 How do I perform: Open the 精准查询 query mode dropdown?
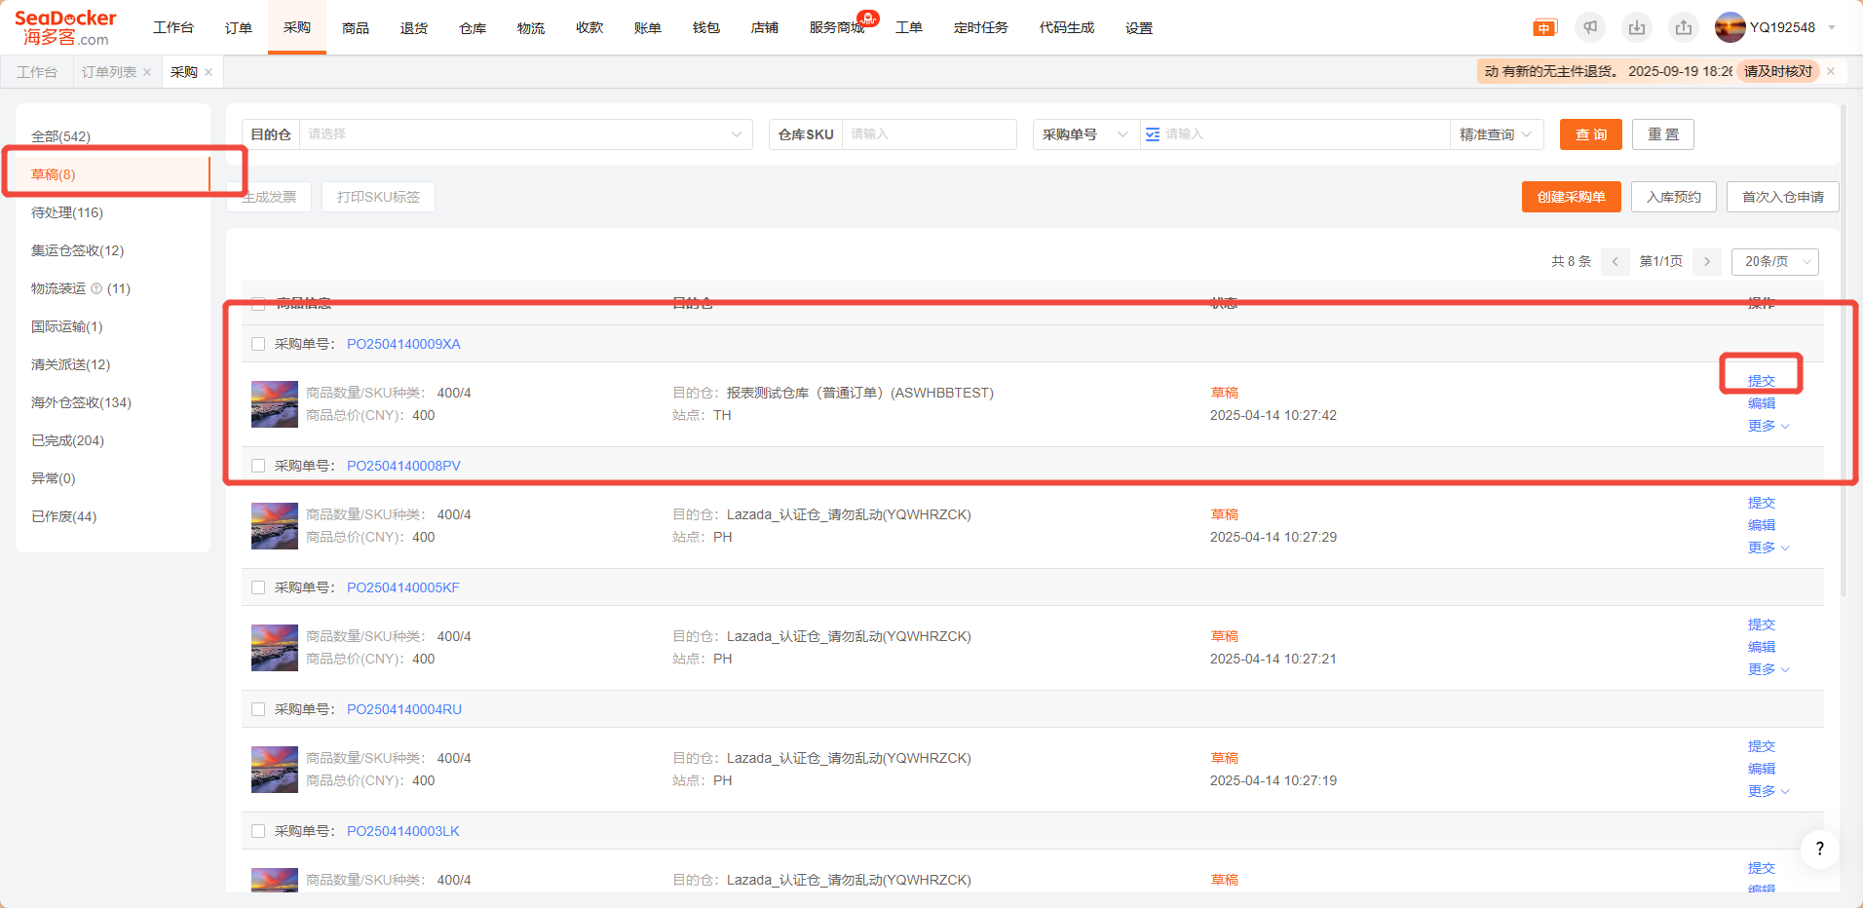1496,134
